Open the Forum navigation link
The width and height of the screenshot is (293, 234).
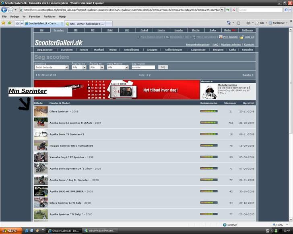point(84,49)
